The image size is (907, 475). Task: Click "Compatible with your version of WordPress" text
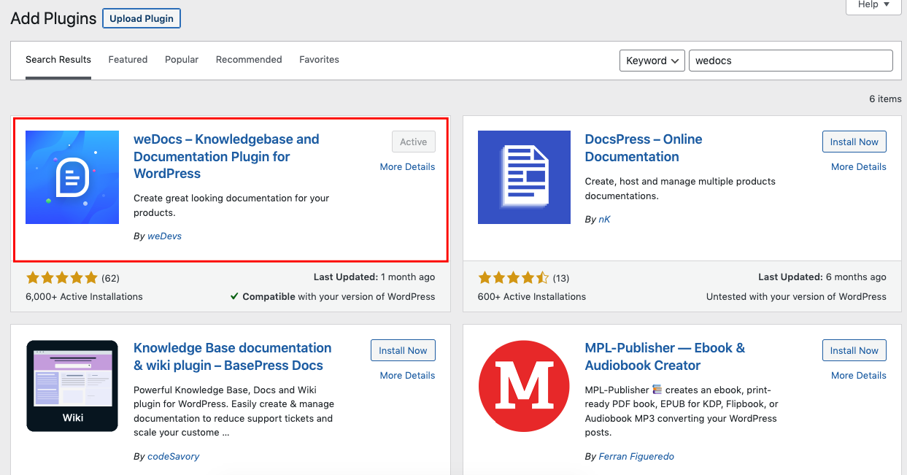(x=339, y=297)
